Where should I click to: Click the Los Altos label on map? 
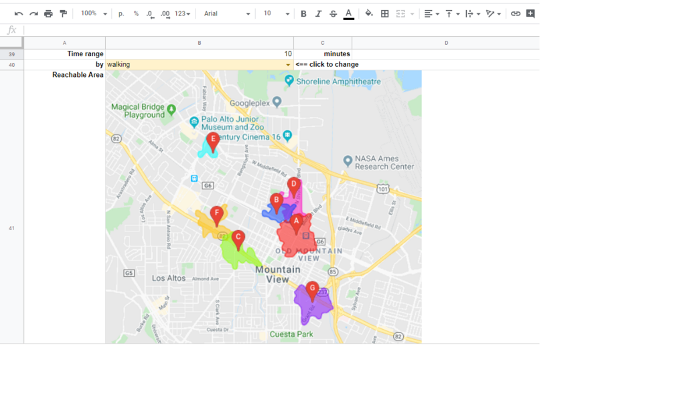click(x=169, y=278)
